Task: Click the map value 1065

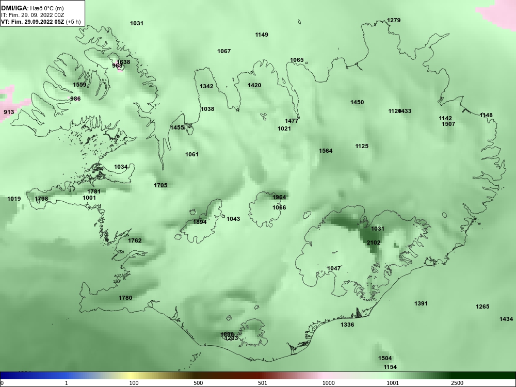Action: [297, 60]
